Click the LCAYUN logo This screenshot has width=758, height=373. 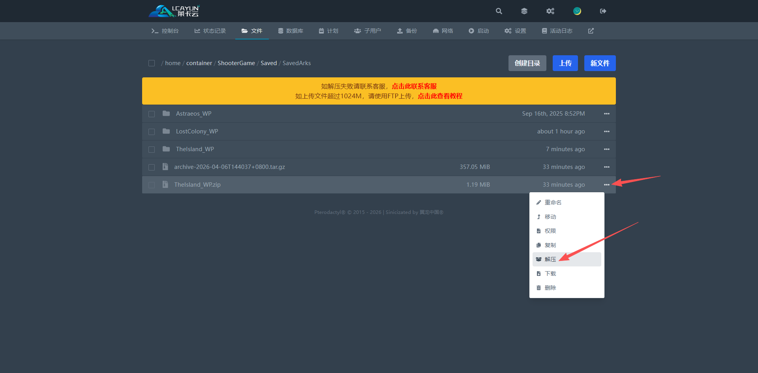click(174, 11)
